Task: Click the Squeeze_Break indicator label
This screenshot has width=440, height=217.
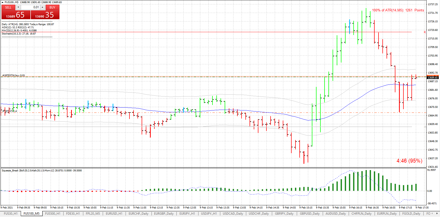Action: pyautogui.click(x=42, y=171)
